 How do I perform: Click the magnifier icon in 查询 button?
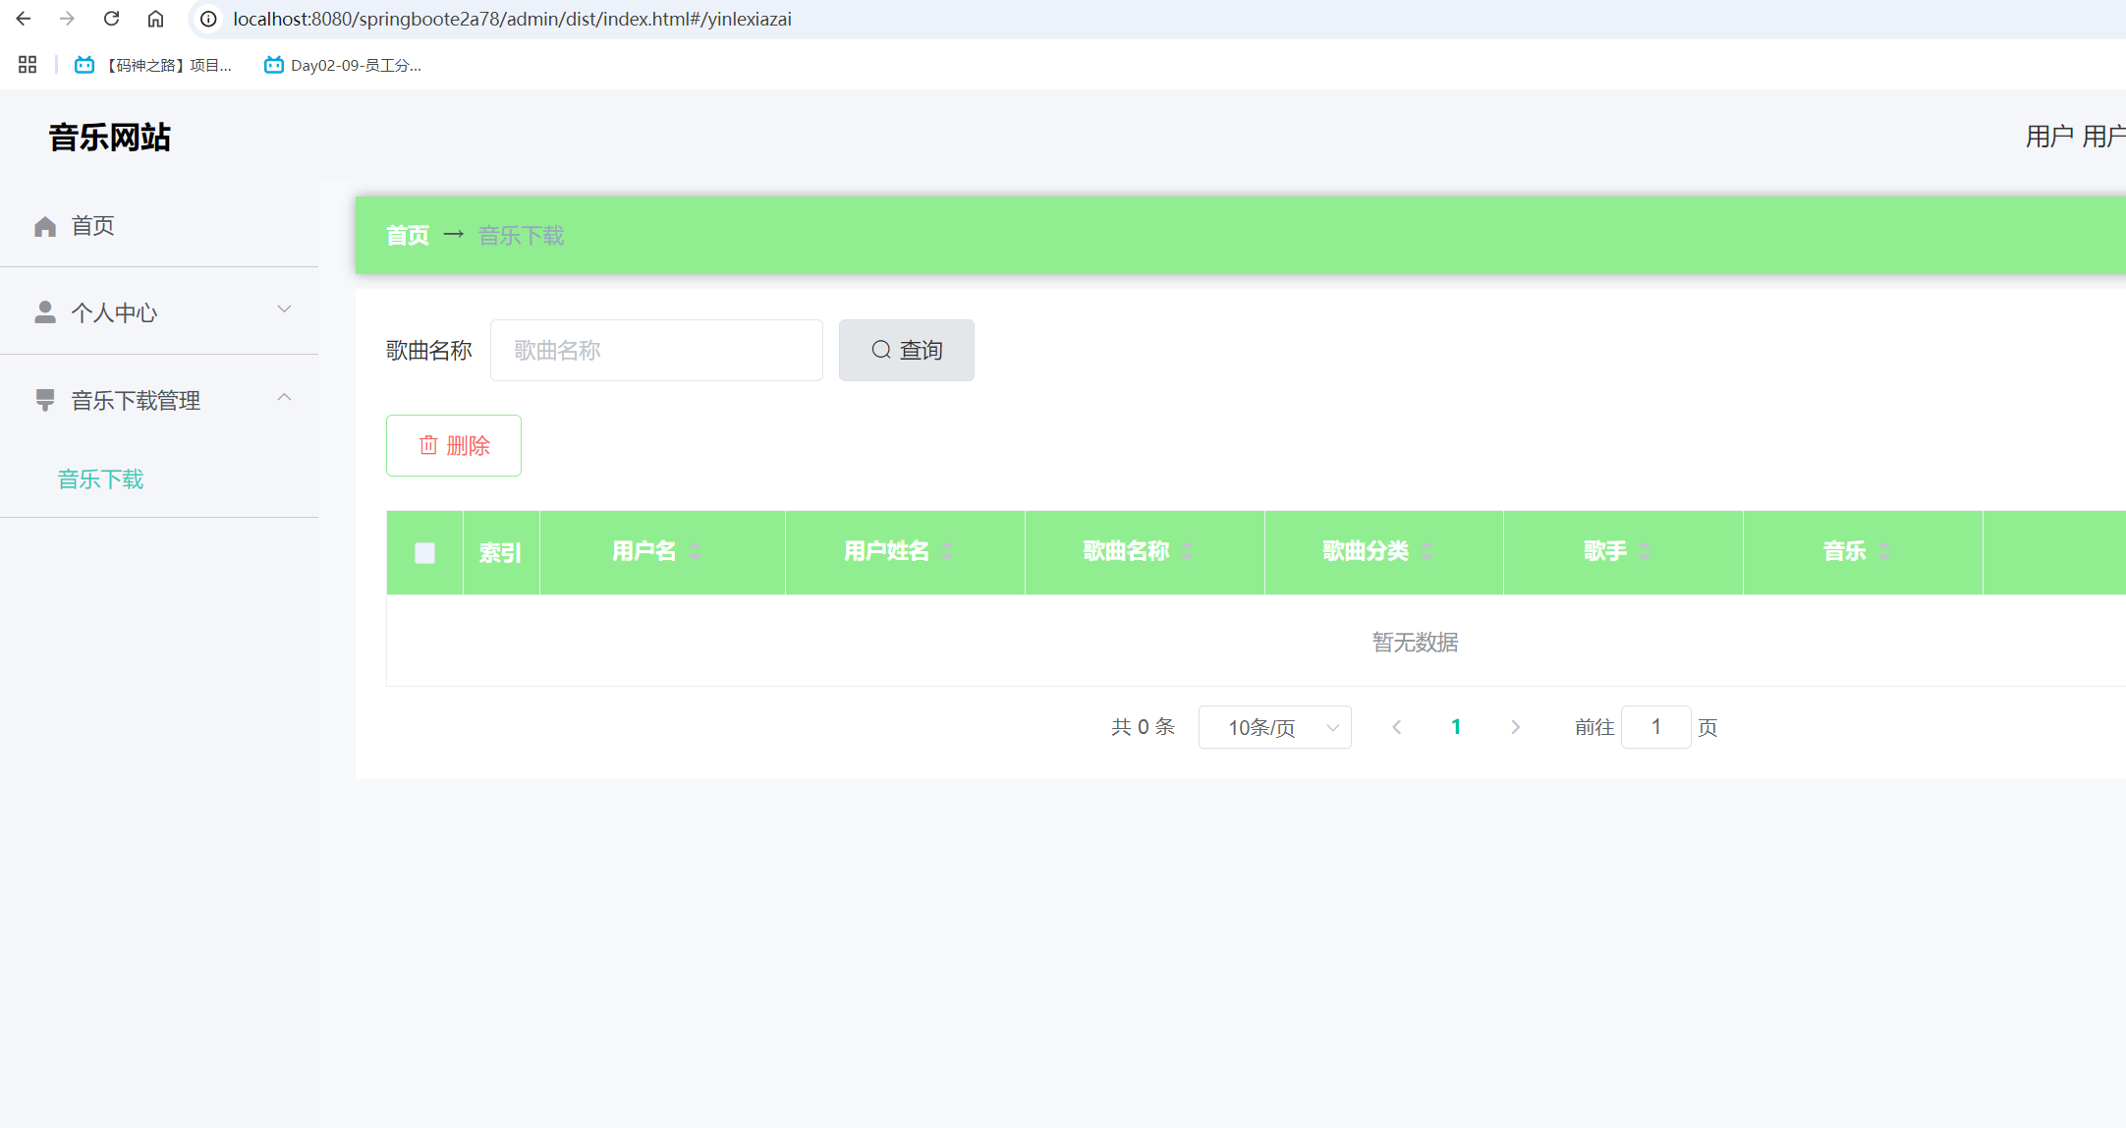coord(879,350)
